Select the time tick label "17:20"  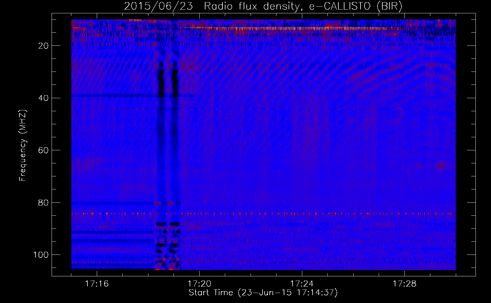tap(199, 284)
